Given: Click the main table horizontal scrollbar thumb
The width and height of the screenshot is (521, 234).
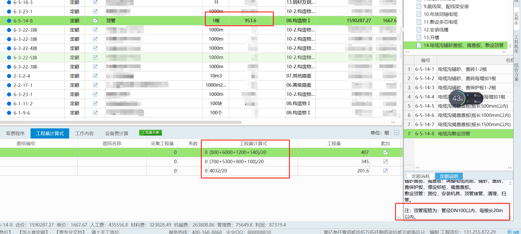Looking at the screenshot, I should pos(121,122).
